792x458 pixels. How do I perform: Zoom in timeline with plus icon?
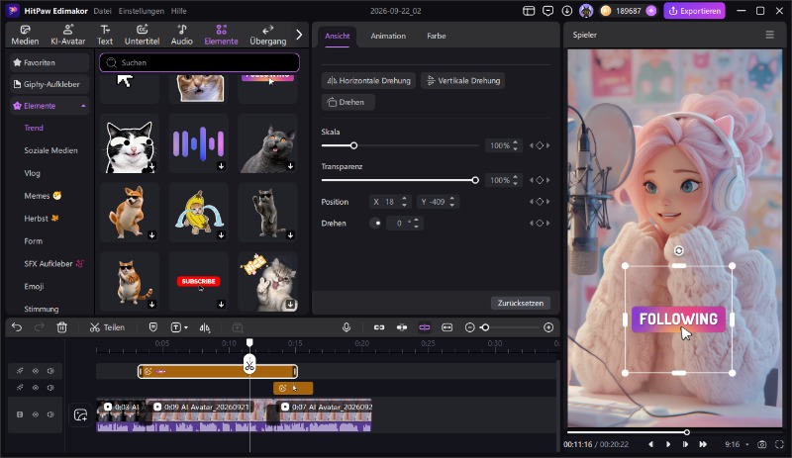[548, 327]
